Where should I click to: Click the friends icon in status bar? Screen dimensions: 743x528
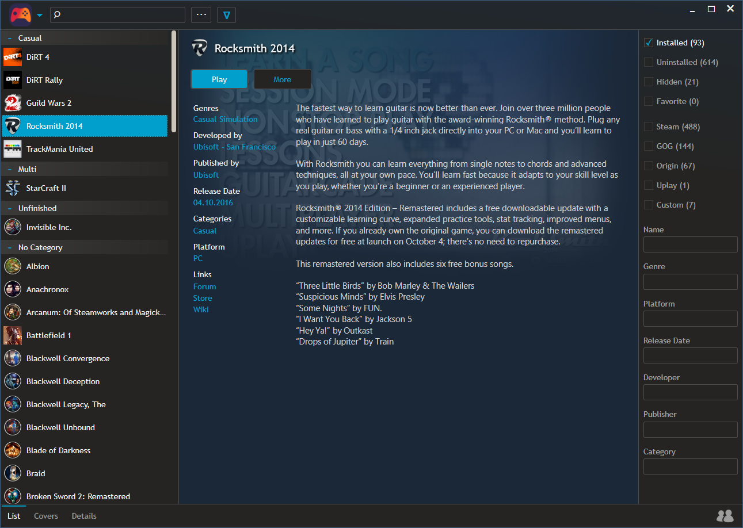tap(725, 516)
